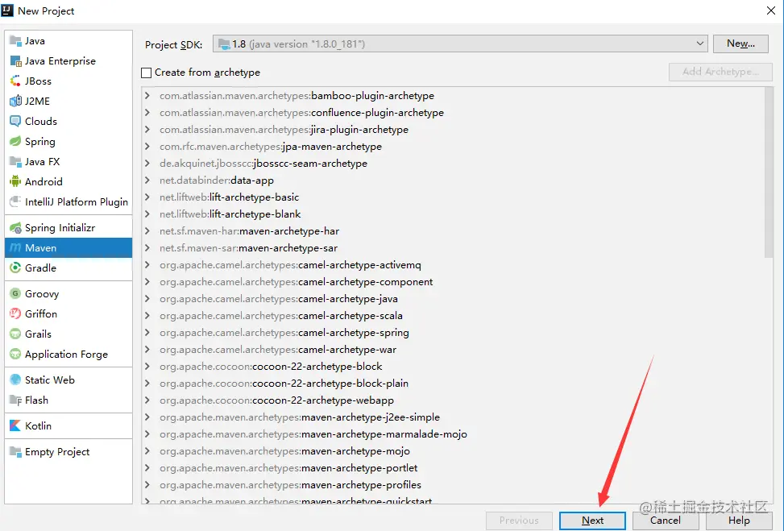This screenshot has height=531, width=784.
Task: Choose the Groovy icon
Action: 15,294
